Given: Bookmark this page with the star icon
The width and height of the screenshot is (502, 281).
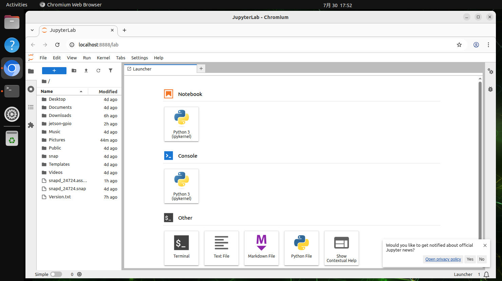Looking at the screenshot, I should [x=459, y=45].
